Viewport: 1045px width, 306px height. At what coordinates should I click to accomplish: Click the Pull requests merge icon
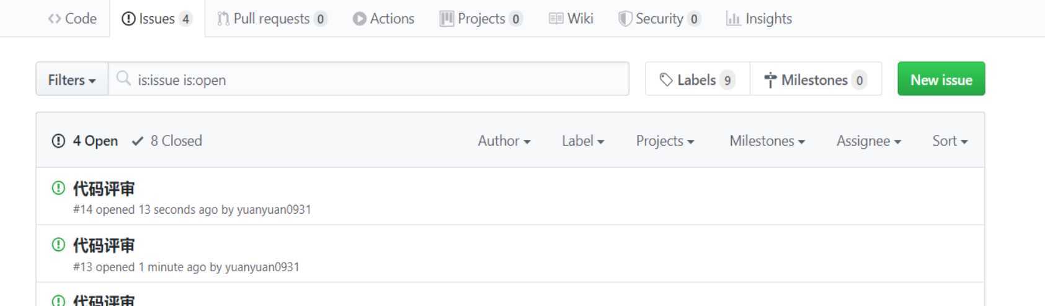[x=223, y=19]
